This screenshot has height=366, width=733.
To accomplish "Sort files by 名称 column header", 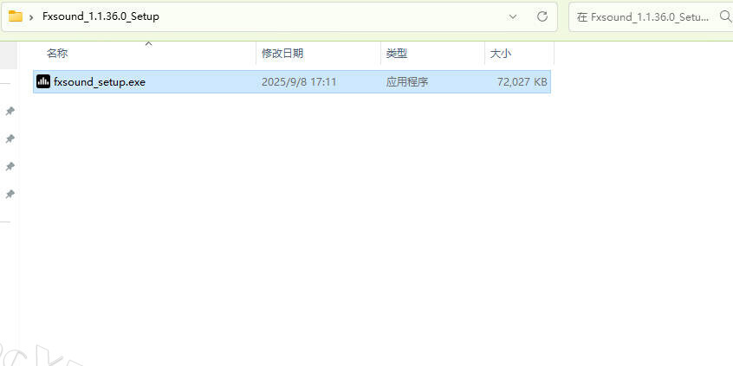I will pyautogui.click(x=57, y=54).
